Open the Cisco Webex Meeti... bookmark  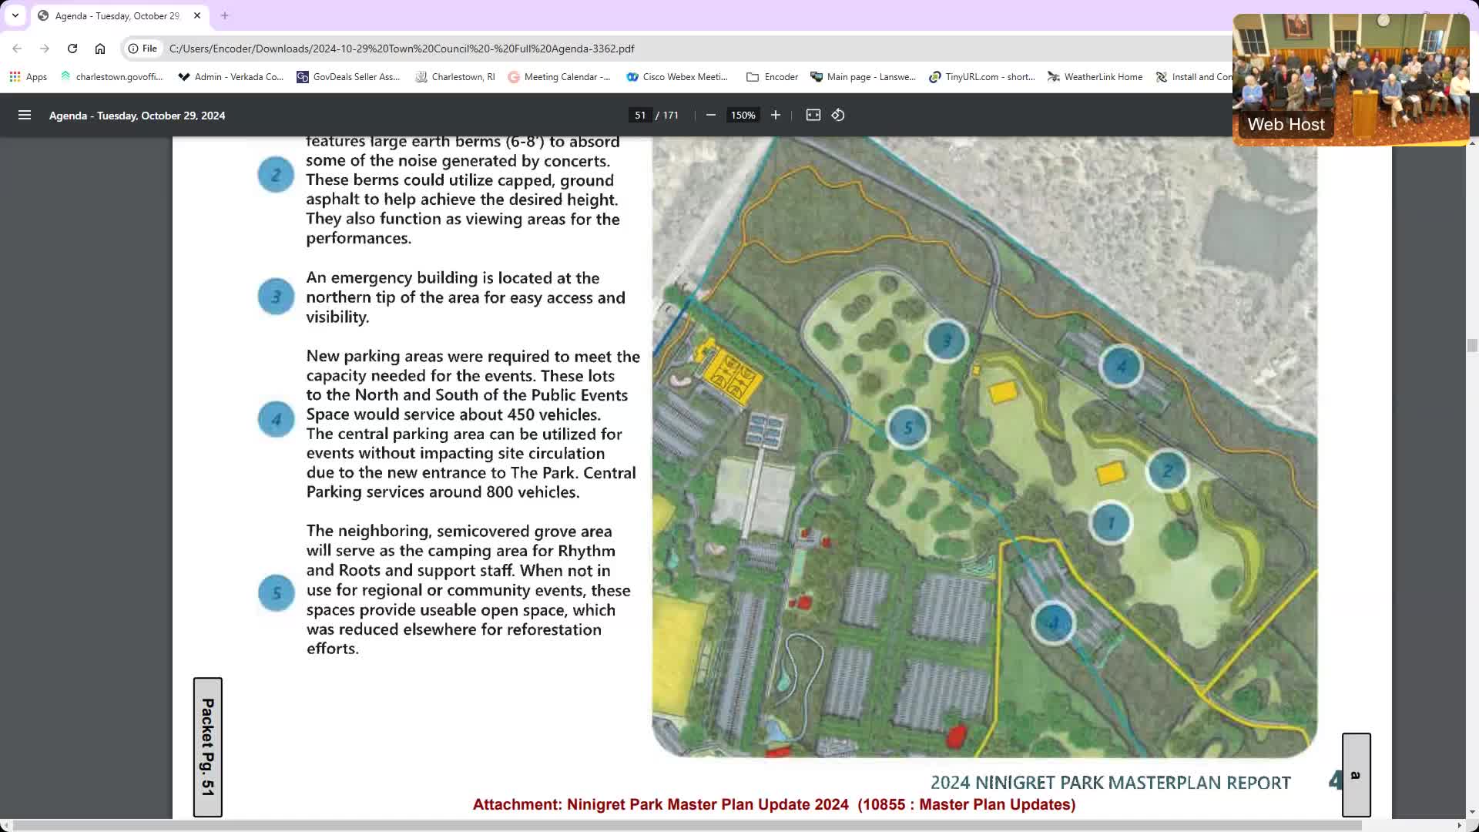click(x=678, y=77)
